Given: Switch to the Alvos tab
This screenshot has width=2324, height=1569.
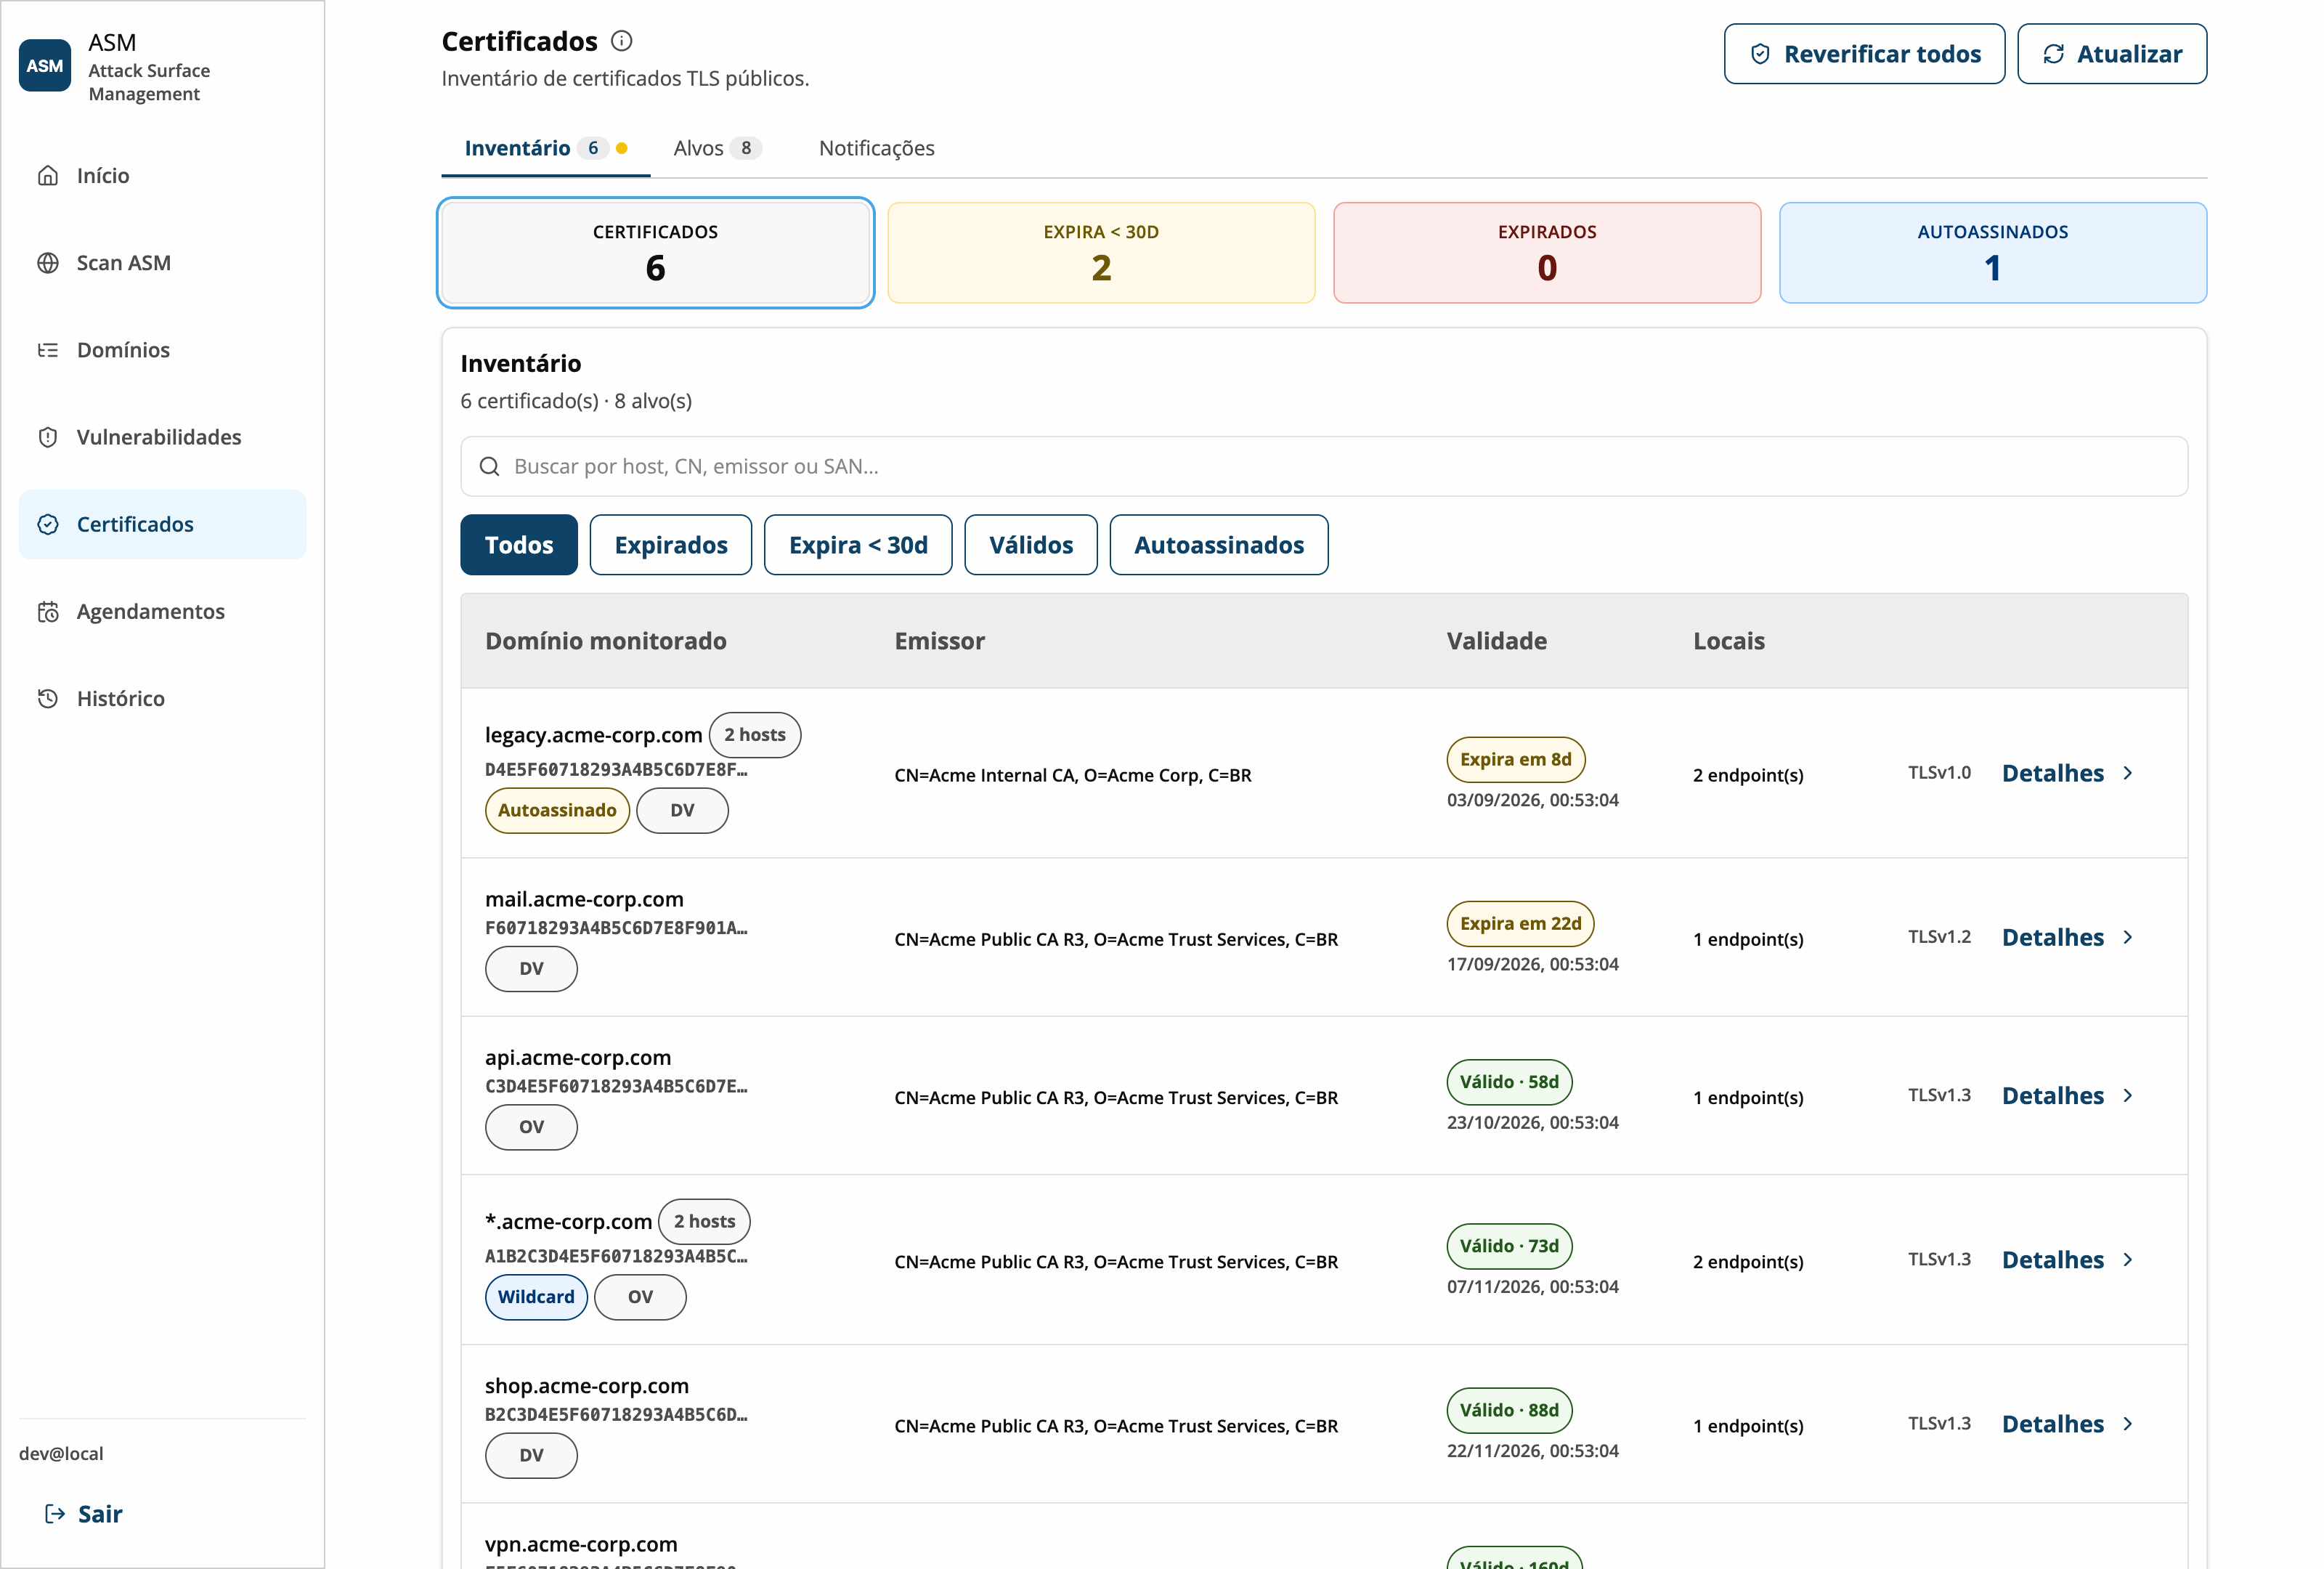Looking at the screenshot, I should click(x=717, y=148).
